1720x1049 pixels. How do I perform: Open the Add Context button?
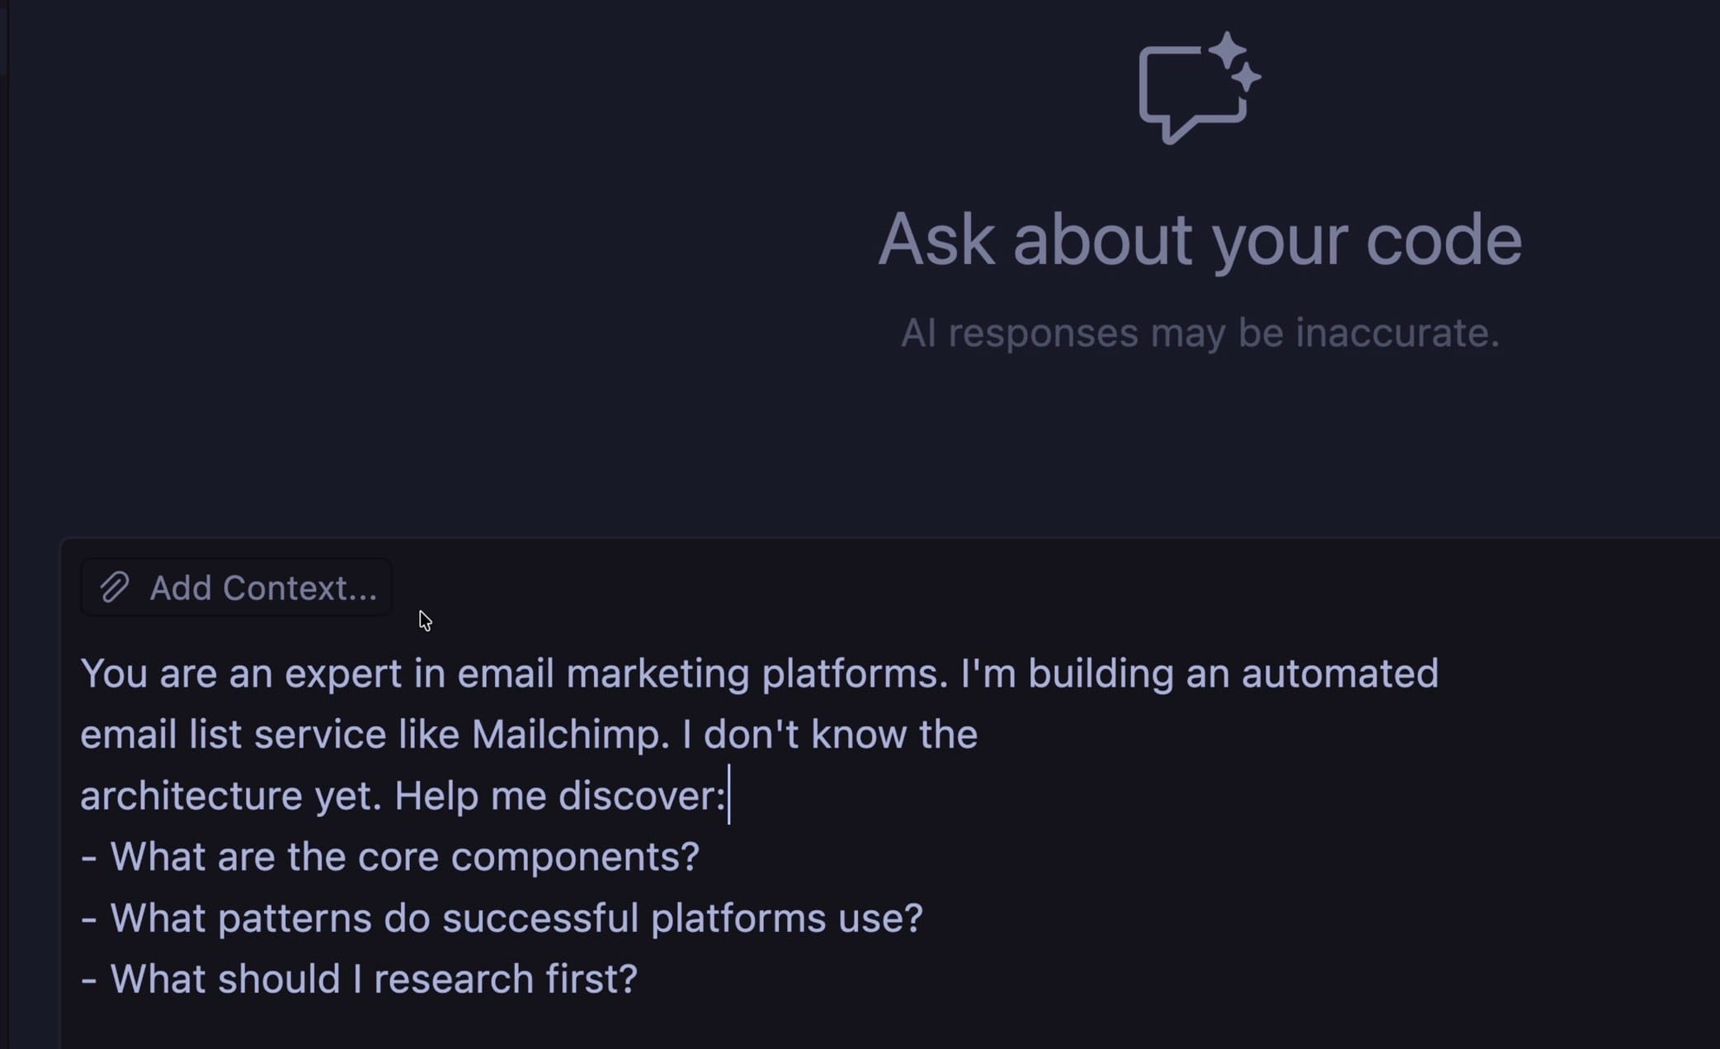click(x=236, y=588)
